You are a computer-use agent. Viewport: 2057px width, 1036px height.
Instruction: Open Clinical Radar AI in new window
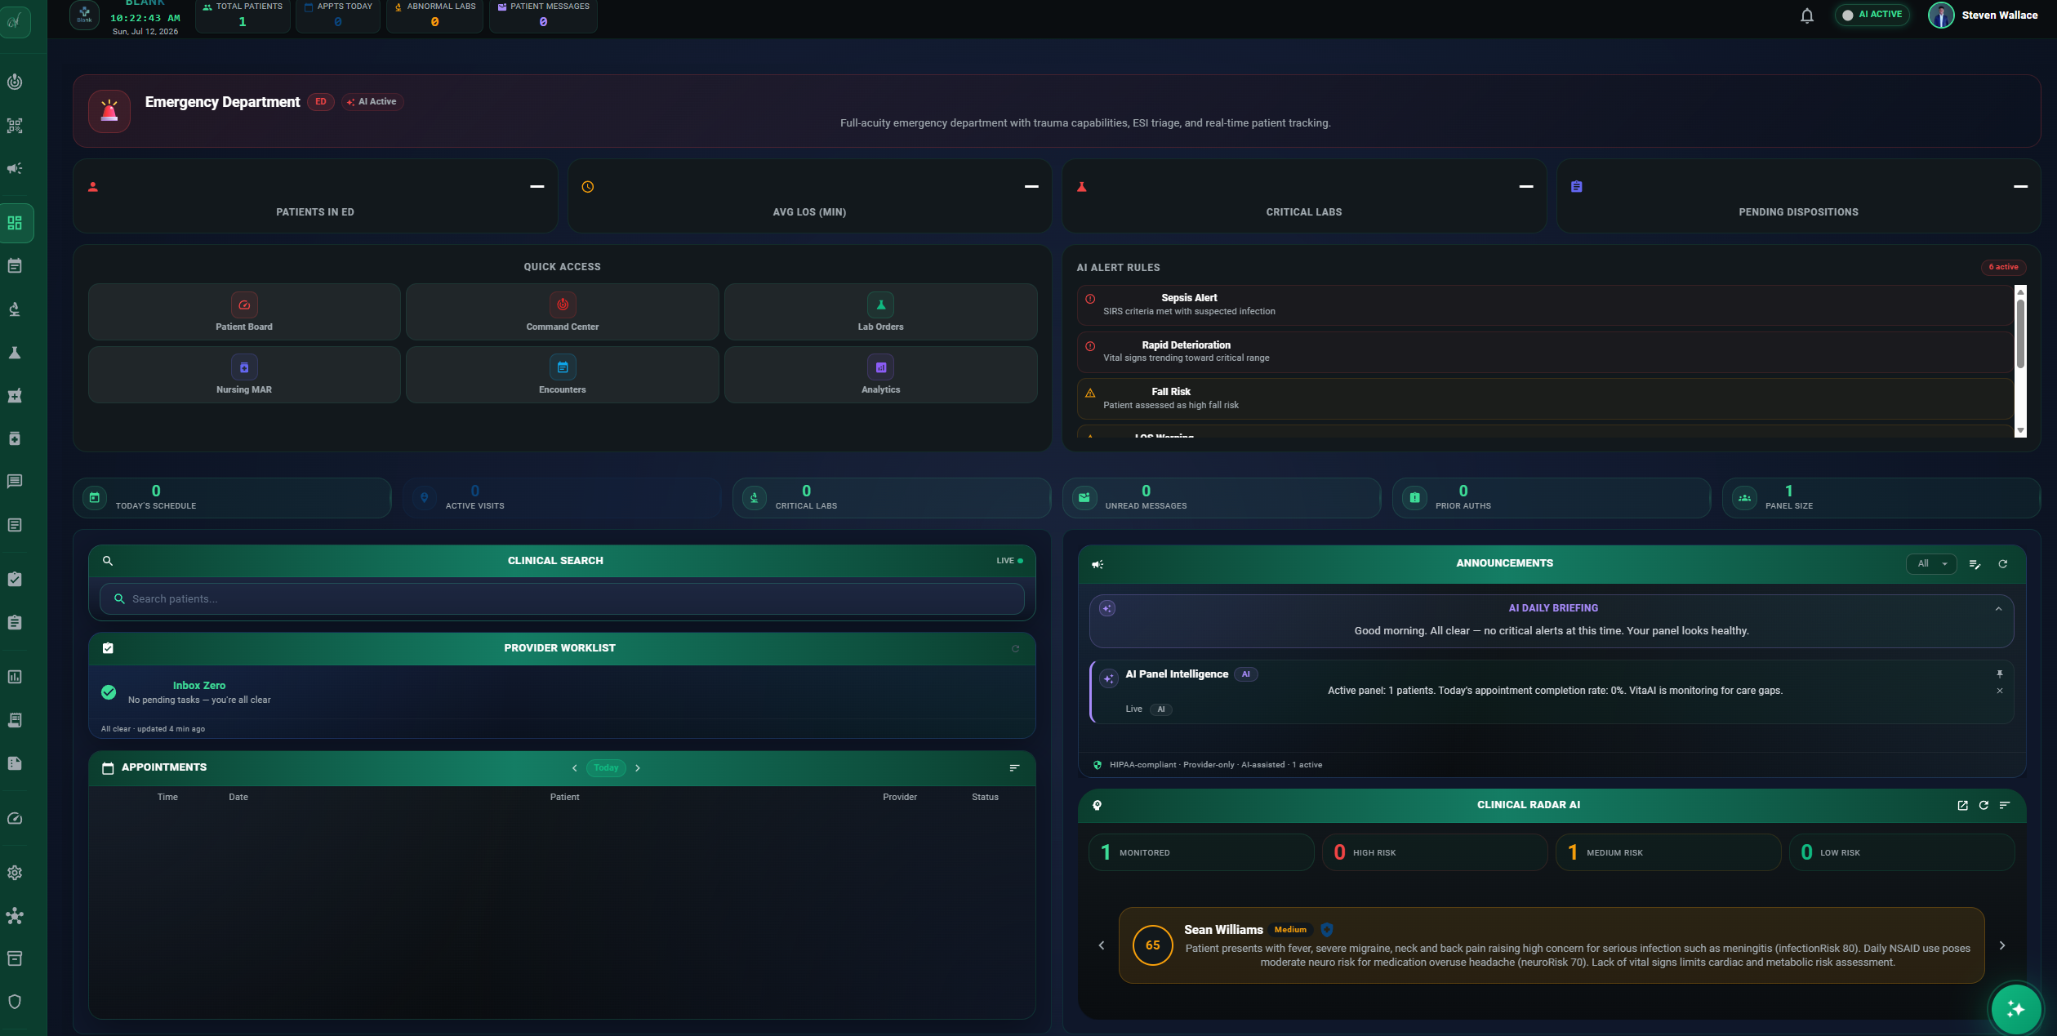coord(1962,805)
